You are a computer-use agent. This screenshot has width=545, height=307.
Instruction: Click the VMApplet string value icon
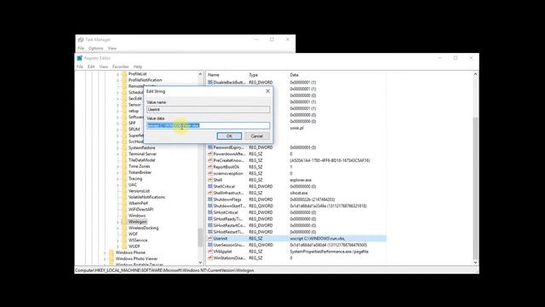210,252
